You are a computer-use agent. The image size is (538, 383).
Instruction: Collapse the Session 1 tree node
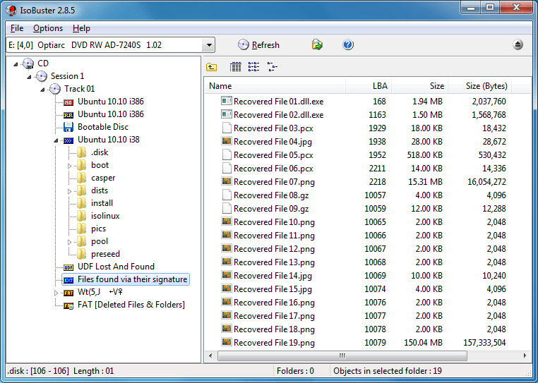tap(29, 76)
